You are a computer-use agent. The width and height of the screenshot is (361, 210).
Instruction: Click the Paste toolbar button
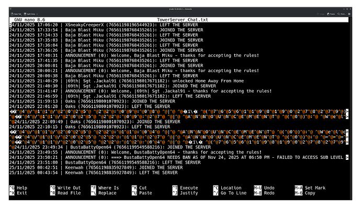click(331, 14)
